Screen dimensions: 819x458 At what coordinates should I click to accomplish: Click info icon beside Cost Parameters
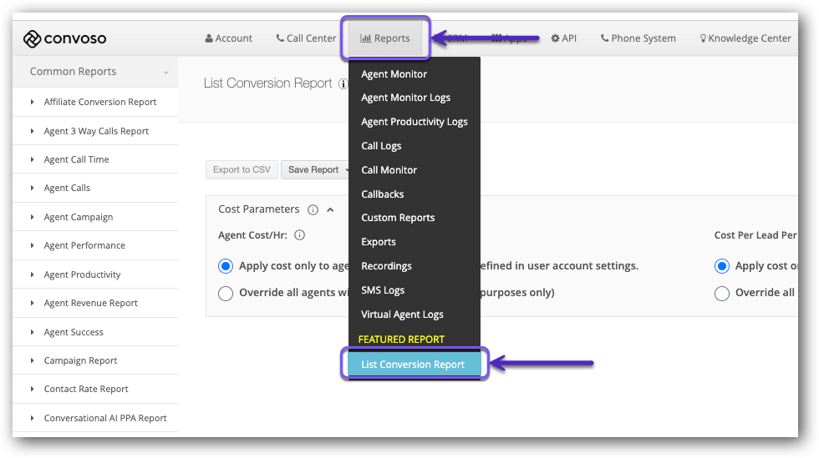click(x=313, y=209)
